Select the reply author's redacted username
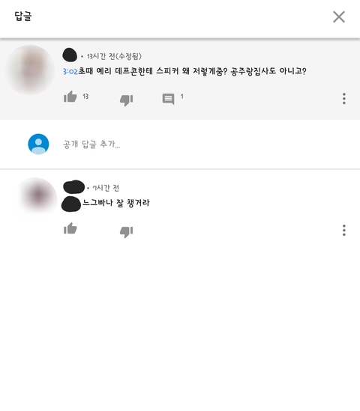This screenshot has width=360, height=411. (x=73, y=186)
